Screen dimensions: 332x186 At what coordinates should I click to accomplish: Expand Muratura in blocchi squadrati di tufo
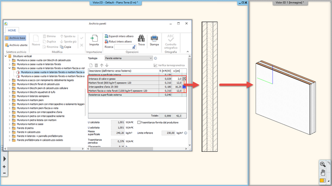tap(9, 92)
